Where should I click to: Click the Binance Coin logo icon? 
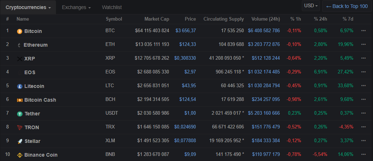point(20,155)
